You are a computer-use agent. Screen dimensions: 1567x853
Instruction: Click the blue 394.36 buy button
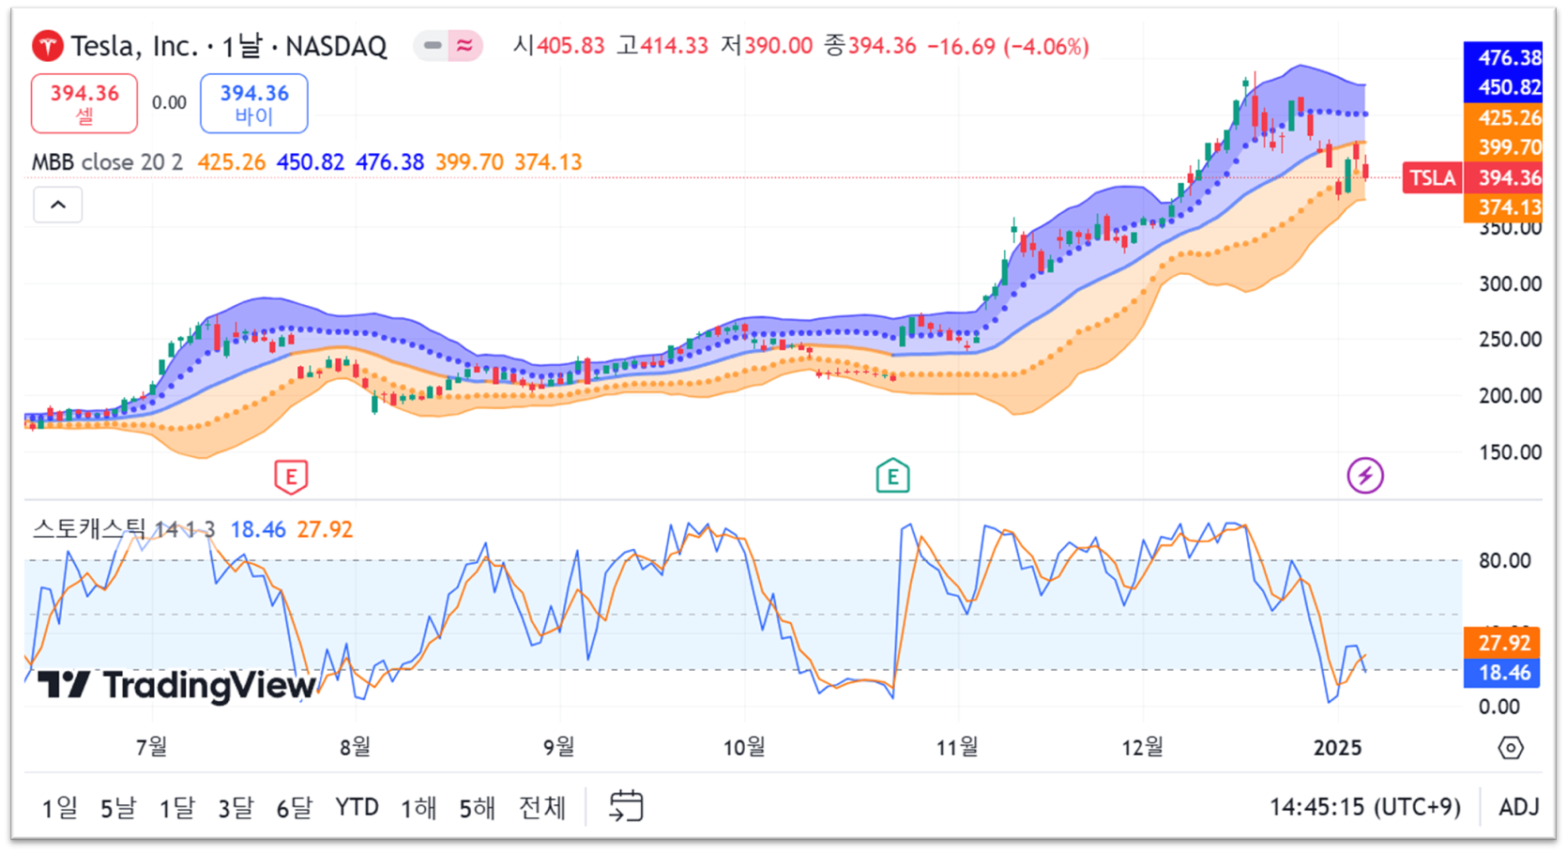[x=253, y=103]
